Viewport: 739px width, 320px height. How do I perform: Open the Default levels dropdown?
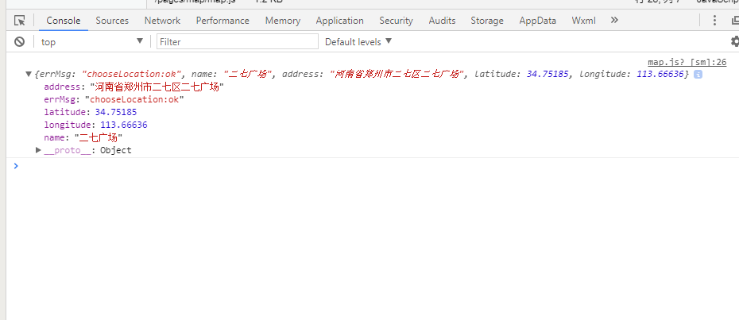[x=358, y=42]
